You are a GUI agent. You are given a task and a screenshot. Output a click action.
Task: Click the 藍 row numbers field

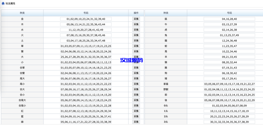(86, 117)
